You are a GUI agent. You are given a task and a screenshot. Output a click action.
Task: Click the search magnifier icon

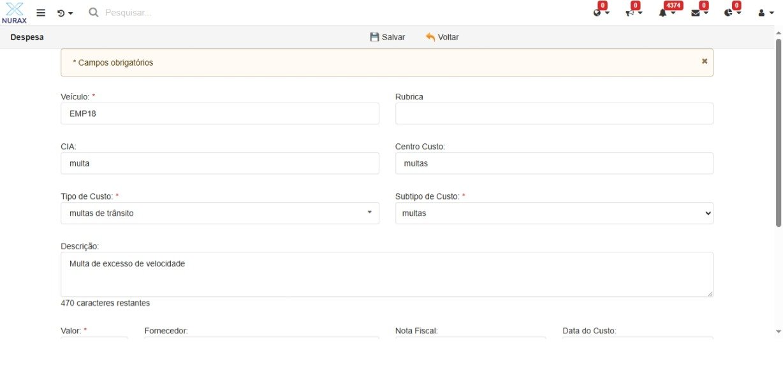click(94, 13)
